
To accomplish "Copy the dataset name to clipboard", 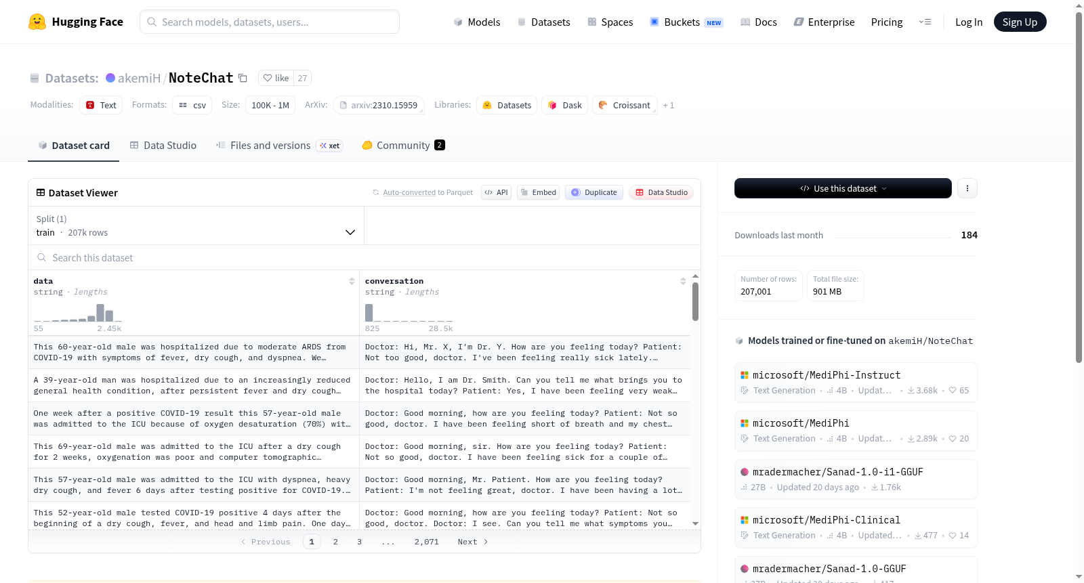I will click(243, 78).
